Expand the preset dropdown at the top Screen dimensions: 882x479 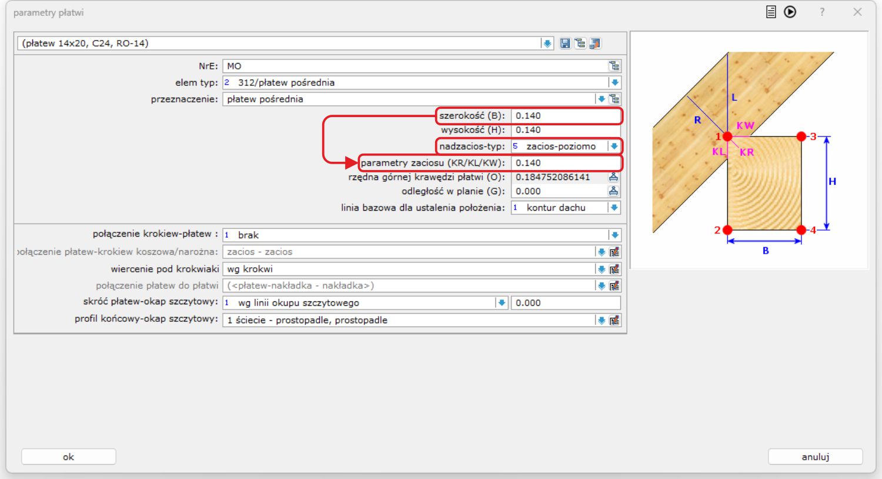[547, 44]
